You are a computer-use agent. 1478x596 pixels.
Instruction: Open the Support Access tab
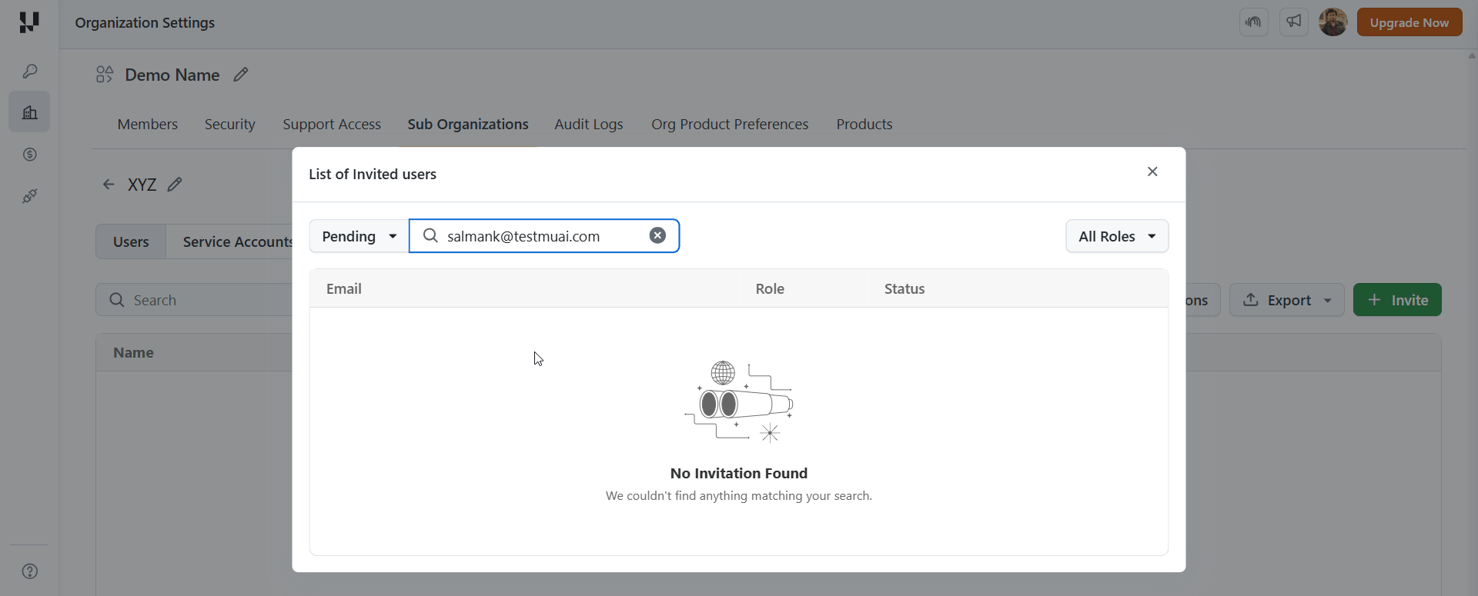tap(332, 124)
